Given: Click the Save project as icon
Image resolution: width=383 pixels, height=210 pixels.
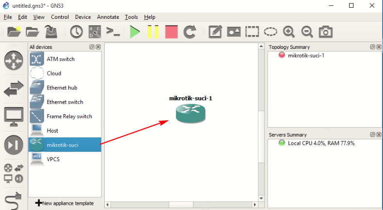Looking at the screenshot, I should coord(51,32).
